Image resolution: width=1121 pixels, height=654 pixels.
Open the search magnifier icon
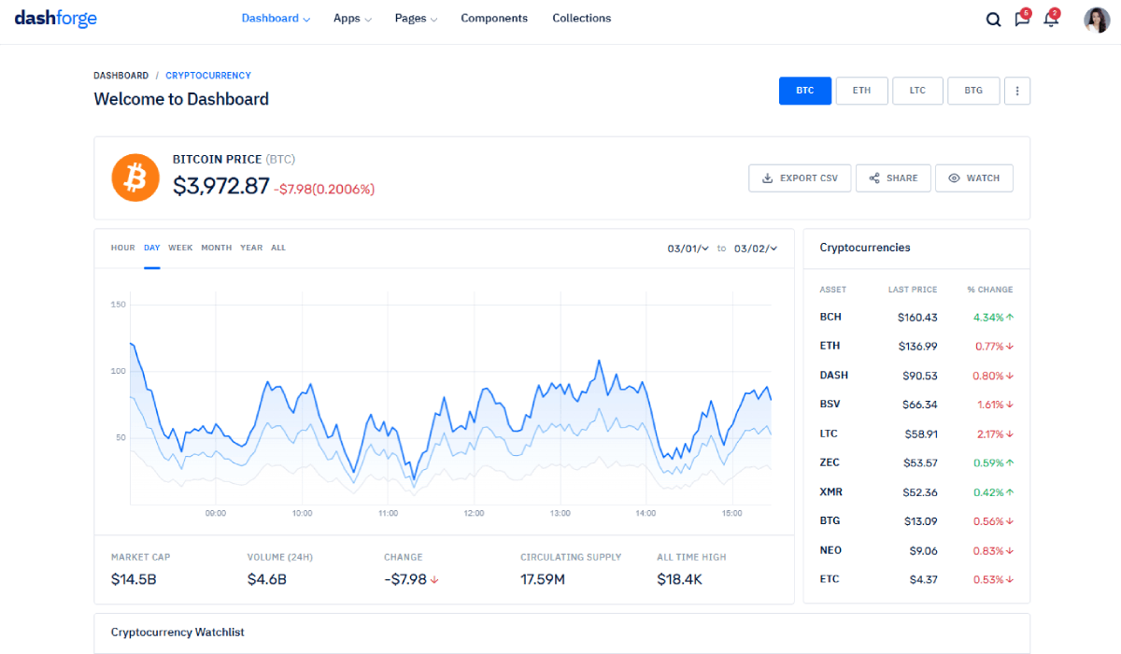pyautogui.click(x=993, y=20)
